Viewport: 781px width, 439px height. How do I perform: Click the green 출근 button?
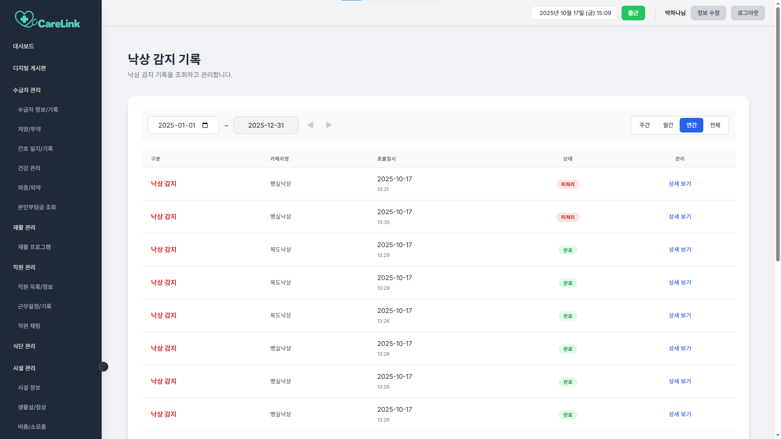(633, 13)
